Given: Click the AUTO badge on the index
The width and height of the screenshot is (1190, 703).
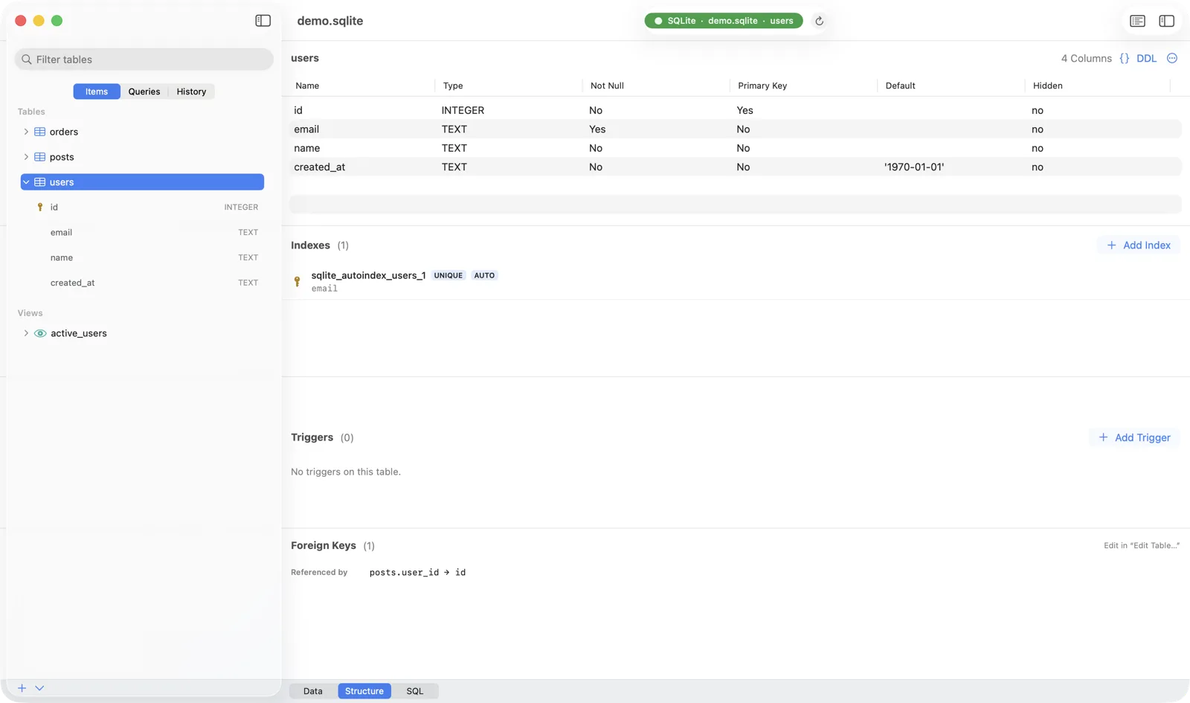Looking at the screenshot, I should (484, 275).
